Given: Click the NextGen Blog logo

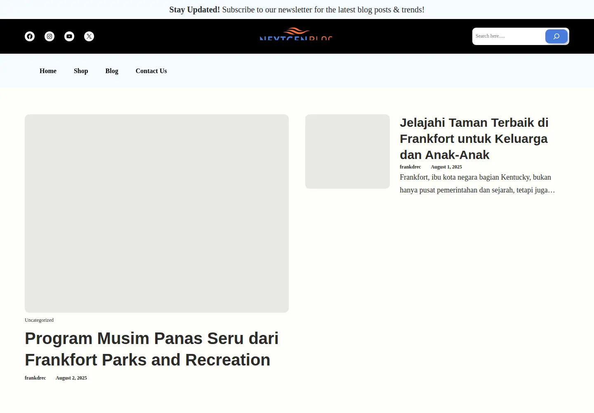Looking at the screenshot, I should tap(296, 33).
